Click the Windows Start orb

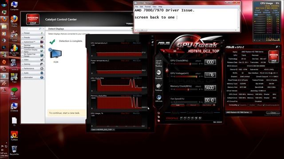(4, 4)
